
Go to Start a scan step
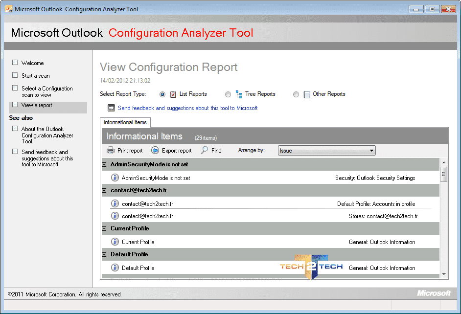pos(36,76)
